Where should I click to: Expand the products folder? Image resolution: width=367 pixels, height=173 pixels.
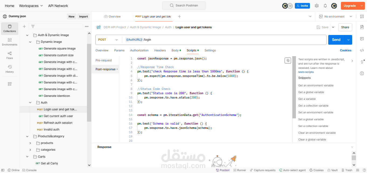[x=30, y=143]
